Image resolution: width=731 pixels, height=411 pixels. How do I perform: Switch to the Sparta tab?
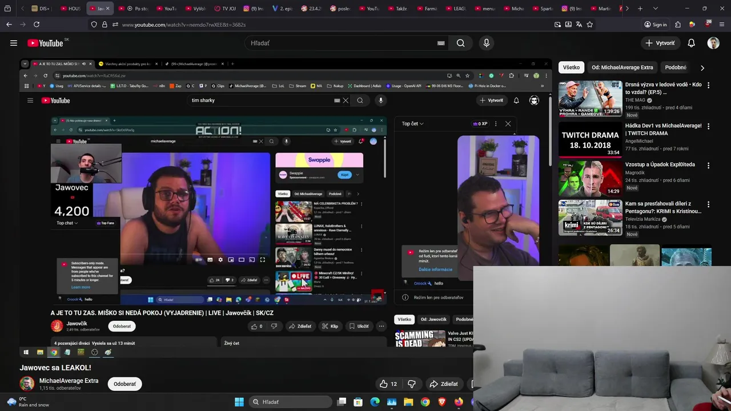[543, 9]
